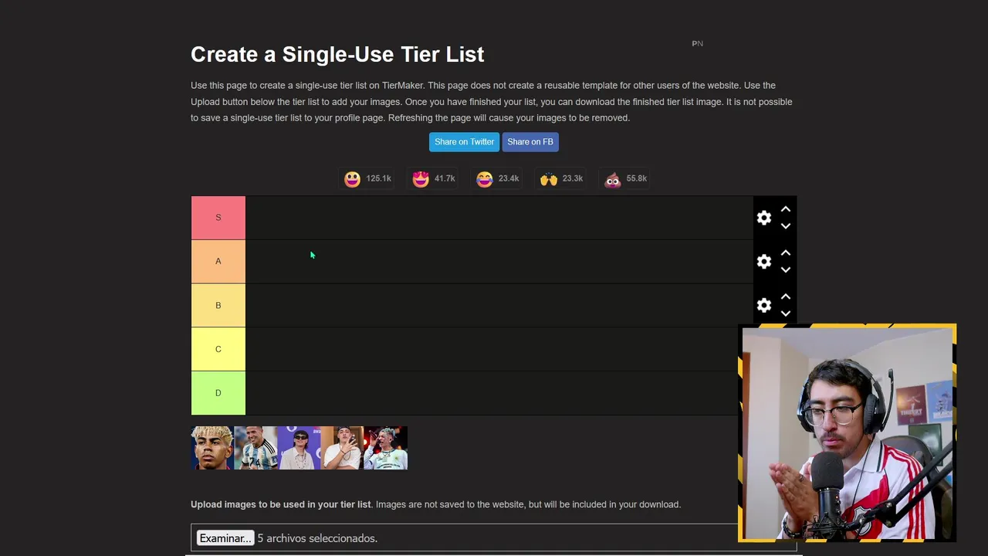
Task: Pick the Argentina-jersey player thumbnail
Action: click(255, 448)
